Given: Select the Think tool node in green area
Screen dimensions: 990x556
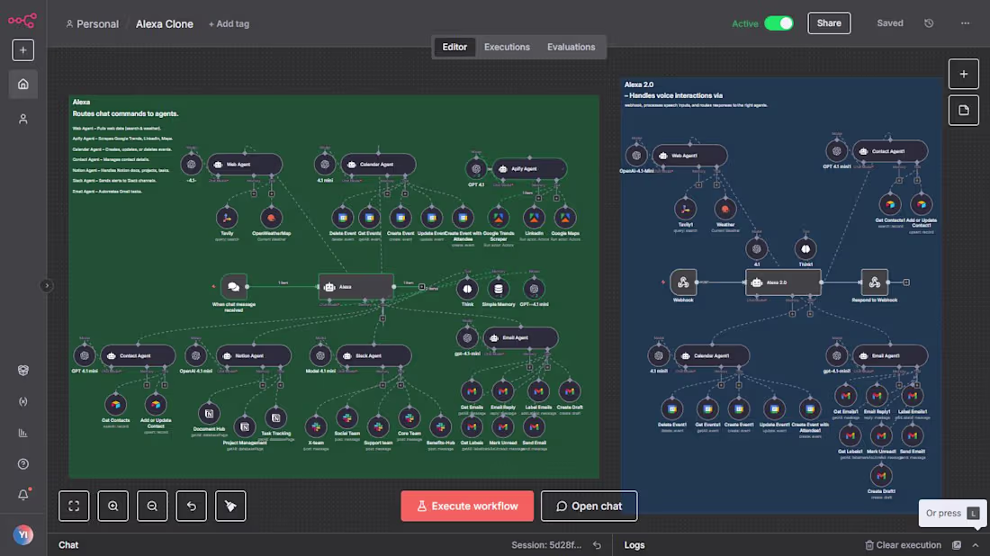Looking at the screenshot, I should point(467,289).
